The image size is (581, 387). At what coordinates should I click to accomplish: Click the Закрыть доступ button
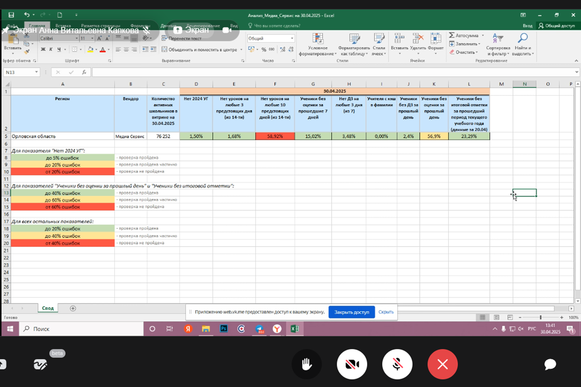coord(351,312)
